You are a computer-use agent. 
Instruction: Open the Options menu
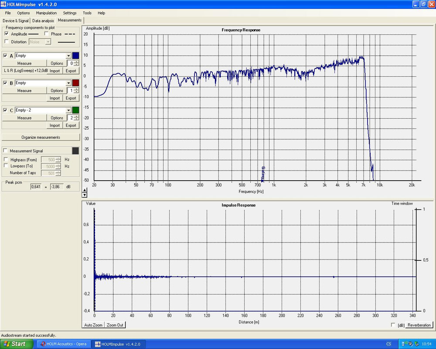tap(24, 13)
